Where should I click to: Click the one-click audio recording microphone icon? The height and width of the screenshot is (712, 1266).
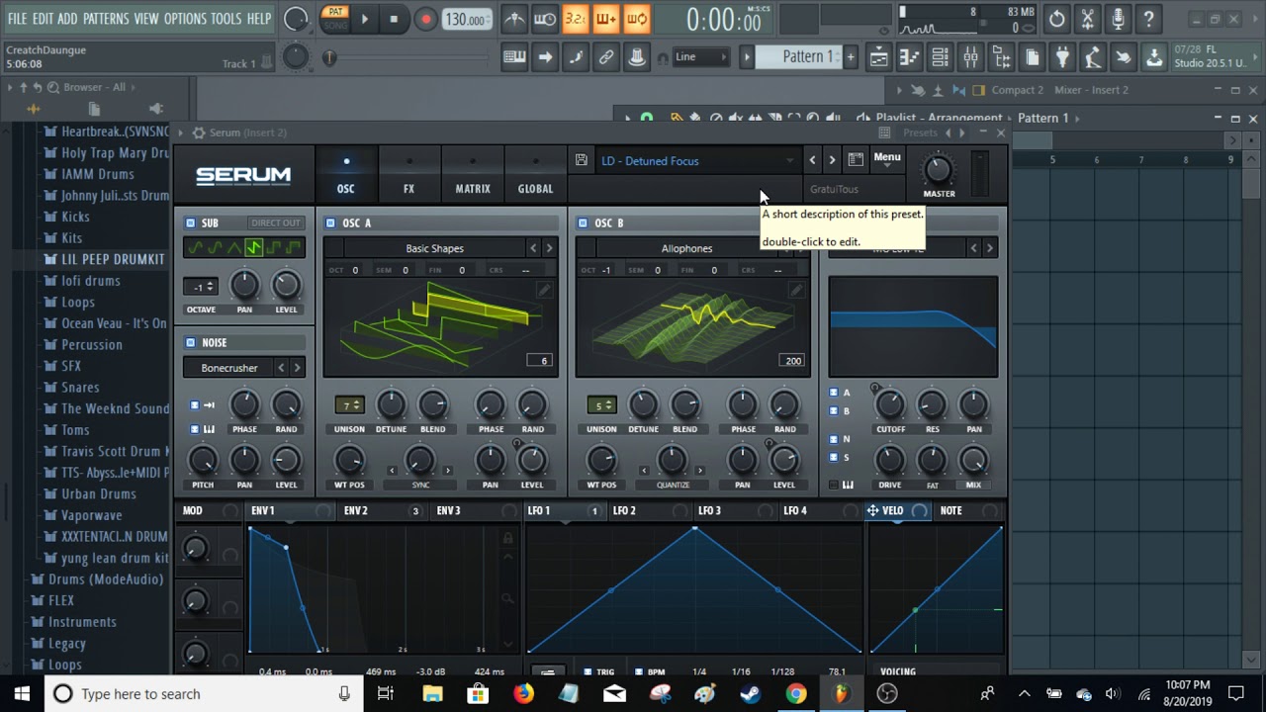pos(1118,19)
